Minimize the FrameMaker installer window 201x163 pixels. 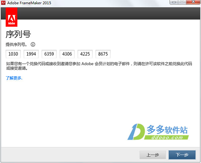pyautogui.click(x=174, y=2)
